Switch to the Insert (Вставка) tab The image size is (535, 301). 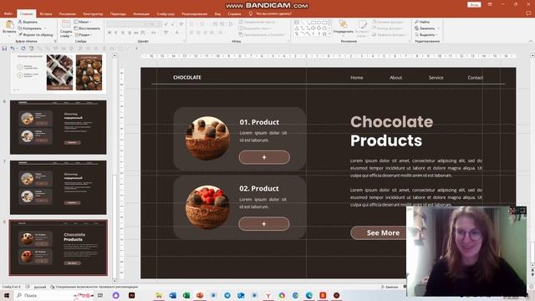point(46,14)
